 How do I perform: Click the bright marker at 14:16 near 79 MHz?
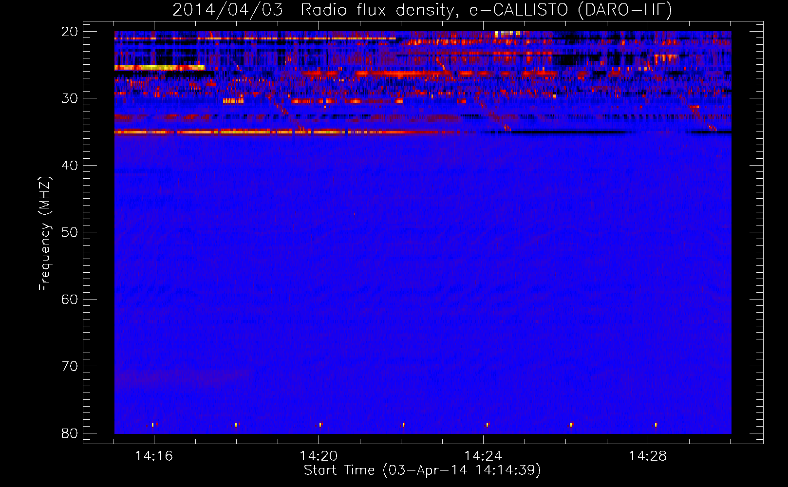coord(152,425)
